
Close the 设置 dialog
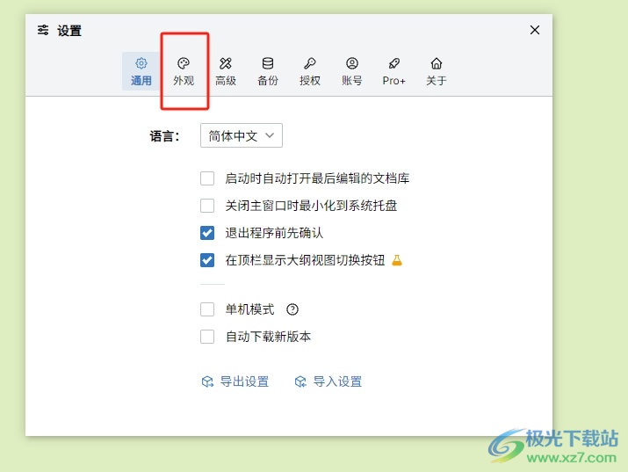(x=535, y=30)
